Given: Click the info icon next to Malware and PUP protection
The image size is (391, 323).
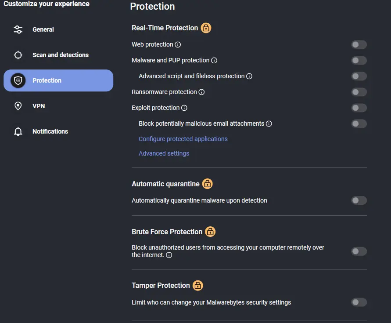Looking at the screenshot, I should click(x=214, y=61).
